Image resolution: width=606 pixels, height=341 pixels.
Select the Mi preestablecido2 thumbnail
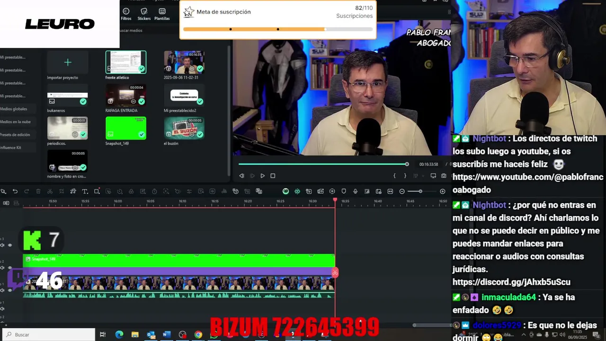coord(184,95)
